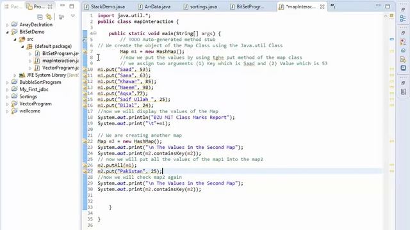
Task: Switch to the BitSetProgr... editor tab
Action: coord(247,7)
